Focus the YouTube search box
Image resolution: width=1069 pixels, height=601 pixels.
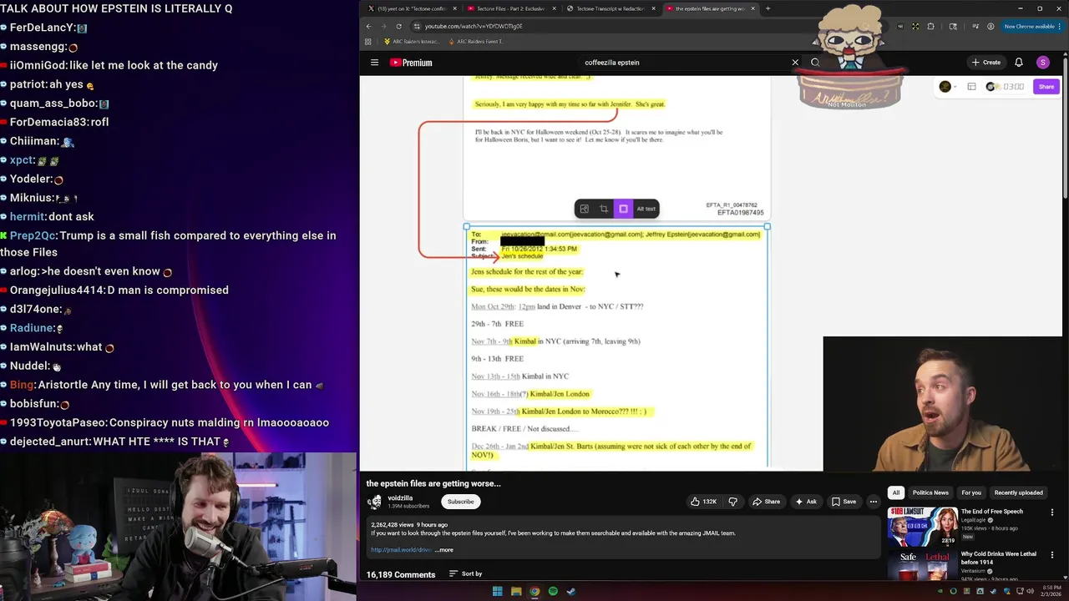pyautogui.click(x=685, y=63)
